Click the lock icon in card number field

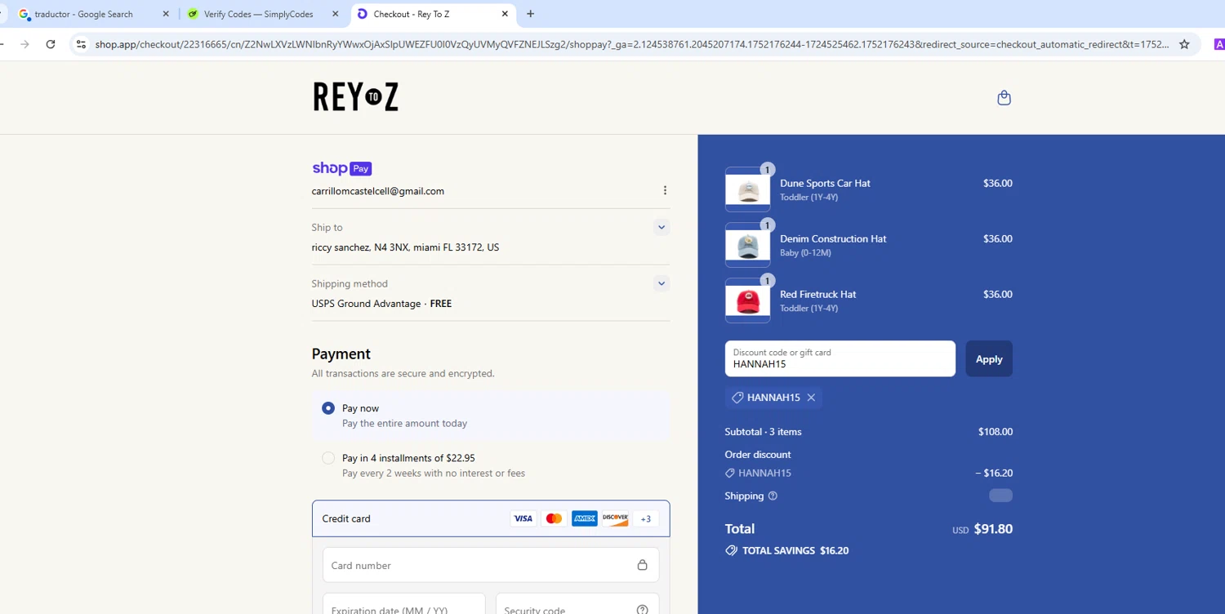(x=642, y=565)
